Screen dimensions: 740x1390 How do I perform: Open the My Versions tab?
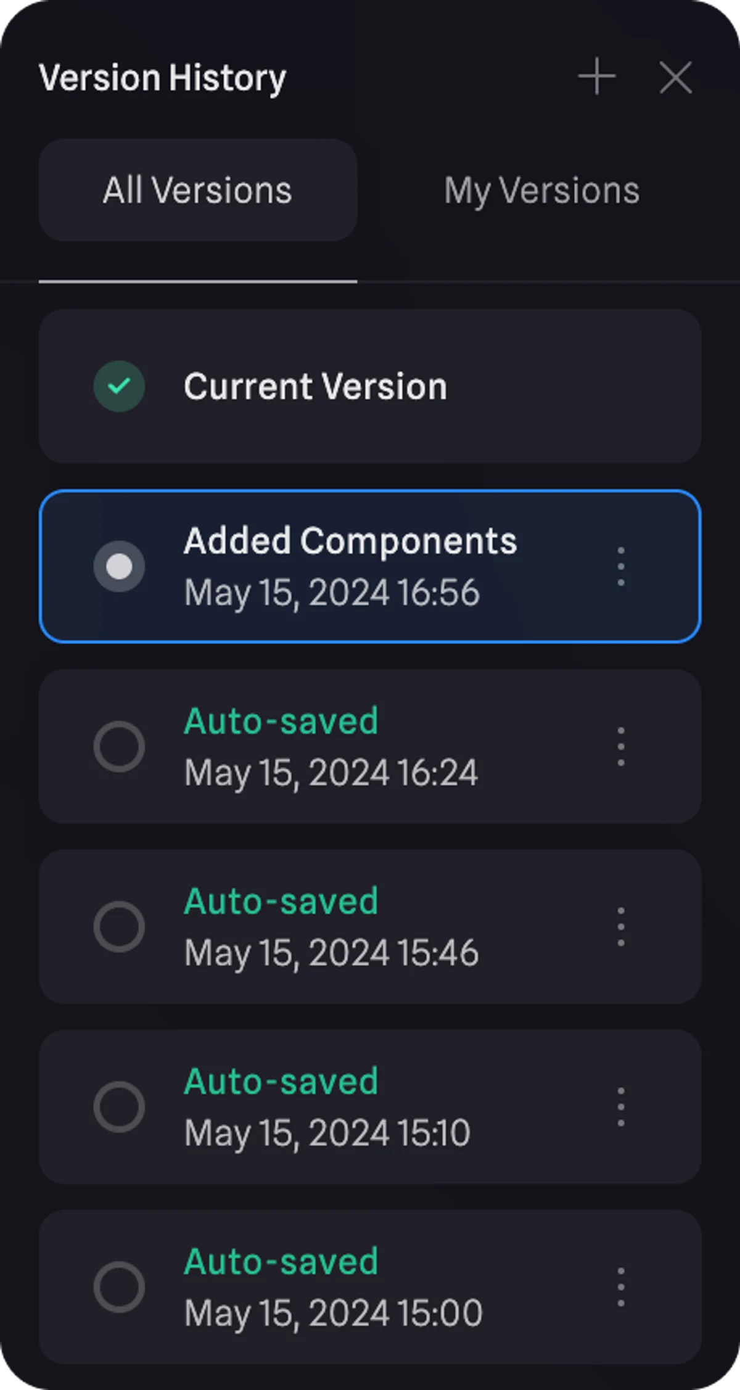click(x=541, y=190)
